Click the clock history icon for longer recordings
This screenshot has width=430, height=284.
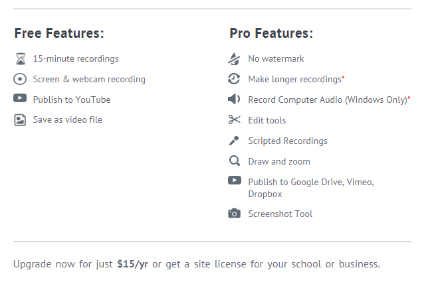234,79
